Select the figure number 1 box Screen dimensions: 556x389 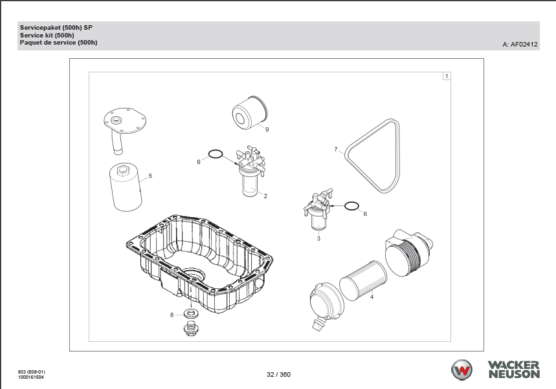(446, 76)
